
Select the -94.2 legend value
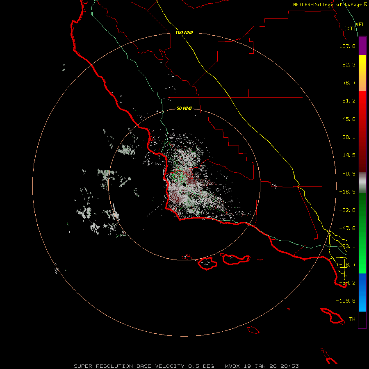coord(347,283)
